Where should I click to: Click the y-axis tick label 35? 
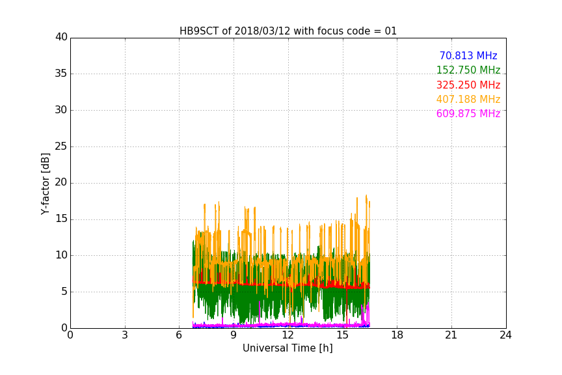(61, 74)
